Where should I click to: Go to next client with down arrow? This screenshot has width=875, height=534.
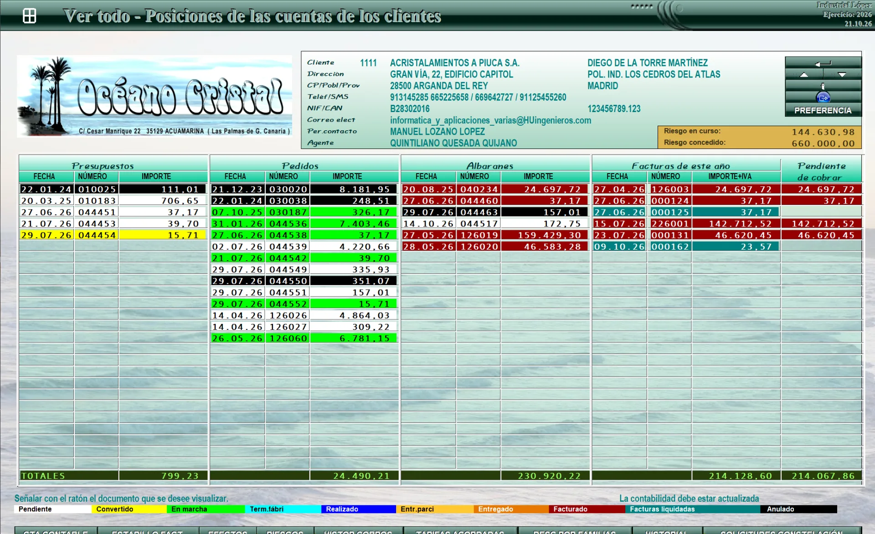click(x=842, y=74)
